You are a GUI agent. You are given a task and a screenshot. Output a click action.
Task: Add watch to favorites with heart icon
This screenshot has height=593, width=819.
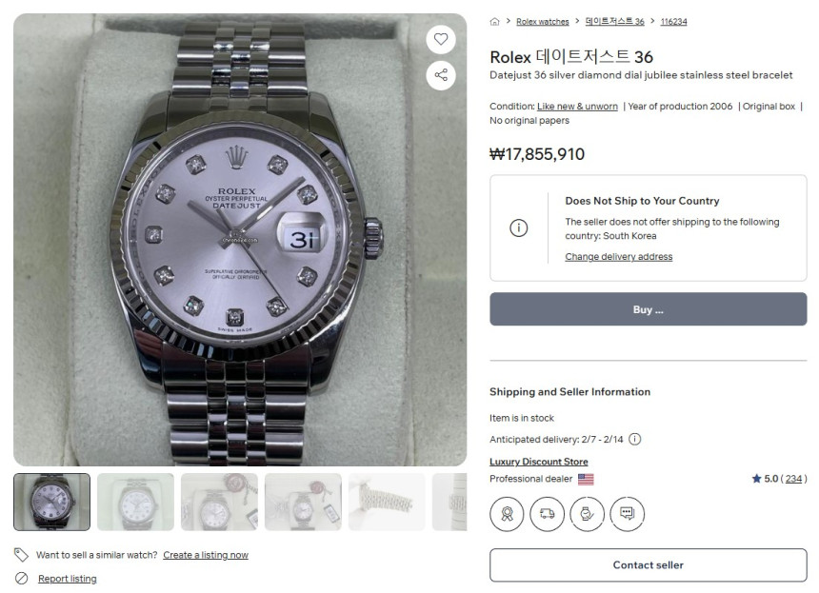440,39
